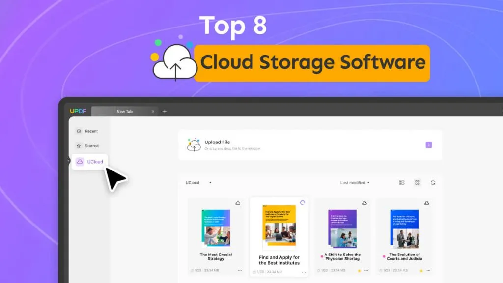Click the refresh icon in UCloud toolbar
Screen dimensions: 503x283
[x=433, y=183]
